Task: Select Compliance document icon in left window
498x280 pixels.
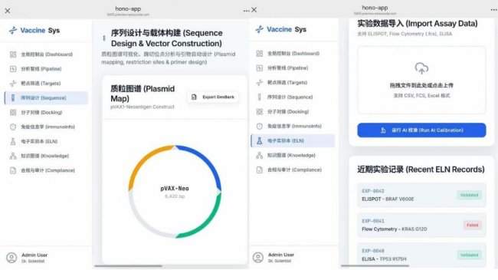Action: (13, 170)
